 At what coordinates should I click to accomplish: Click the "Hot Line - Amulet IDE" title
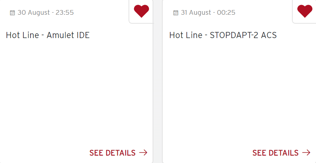[48, 35]
